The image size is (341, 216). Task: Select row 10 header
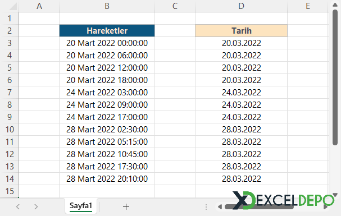click(x=10, y=130)
